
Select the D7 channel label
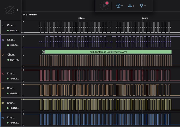click(x=3, y=40)
